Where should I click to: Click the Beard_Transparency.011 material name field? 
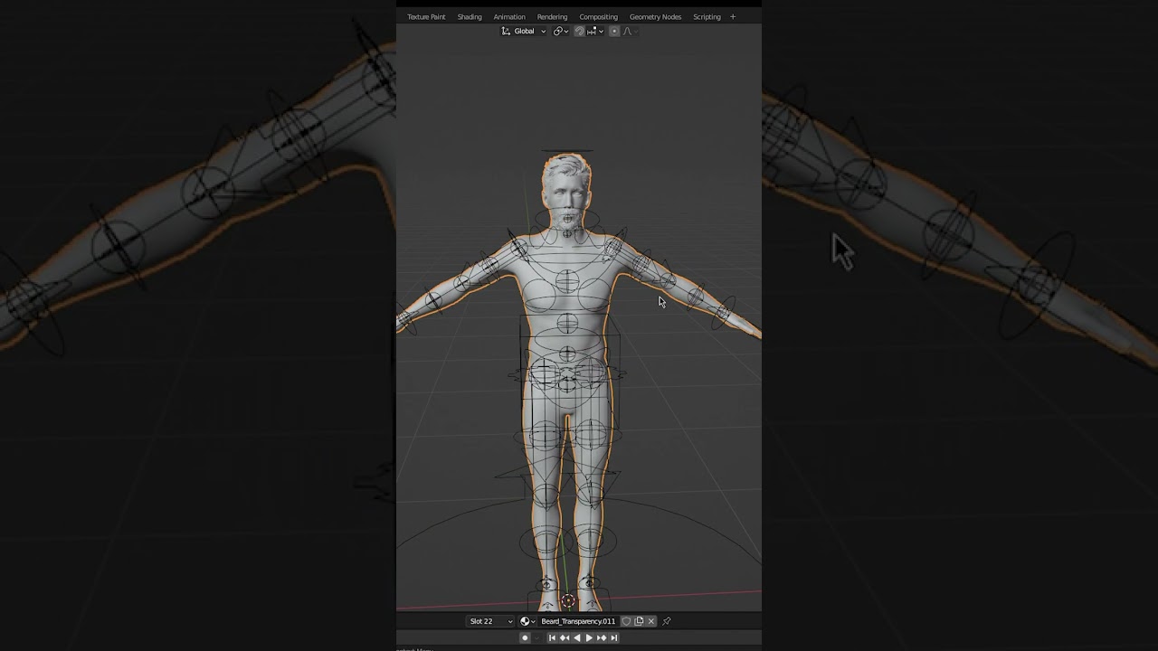578,621
